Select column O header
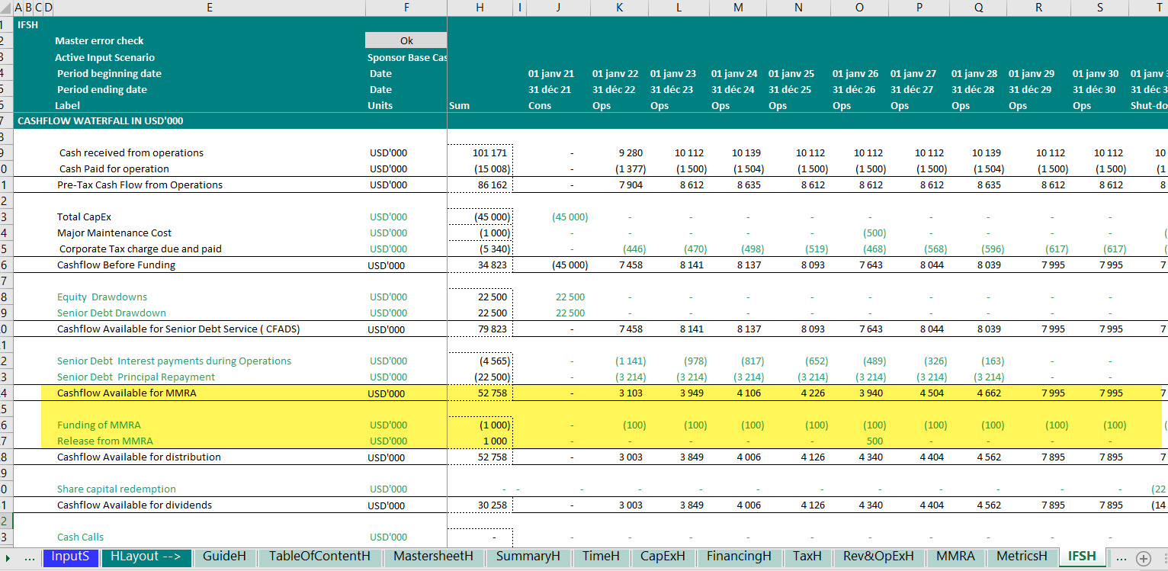This screenshot has height=571, width=1168. [x=859, y=8]
